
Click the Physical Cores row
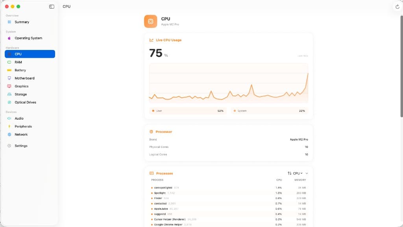(x=229, y=147)
